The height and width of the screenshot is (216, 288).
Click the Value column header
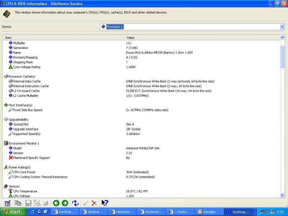(x=202, y=38)
